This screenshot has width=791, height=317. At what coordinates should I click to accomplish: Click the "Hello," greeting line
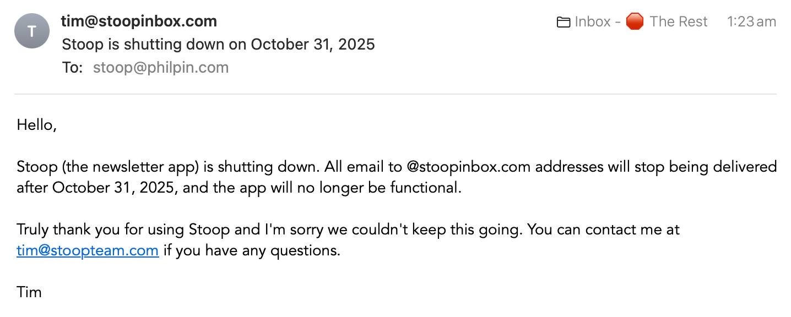tap(37, 125)
